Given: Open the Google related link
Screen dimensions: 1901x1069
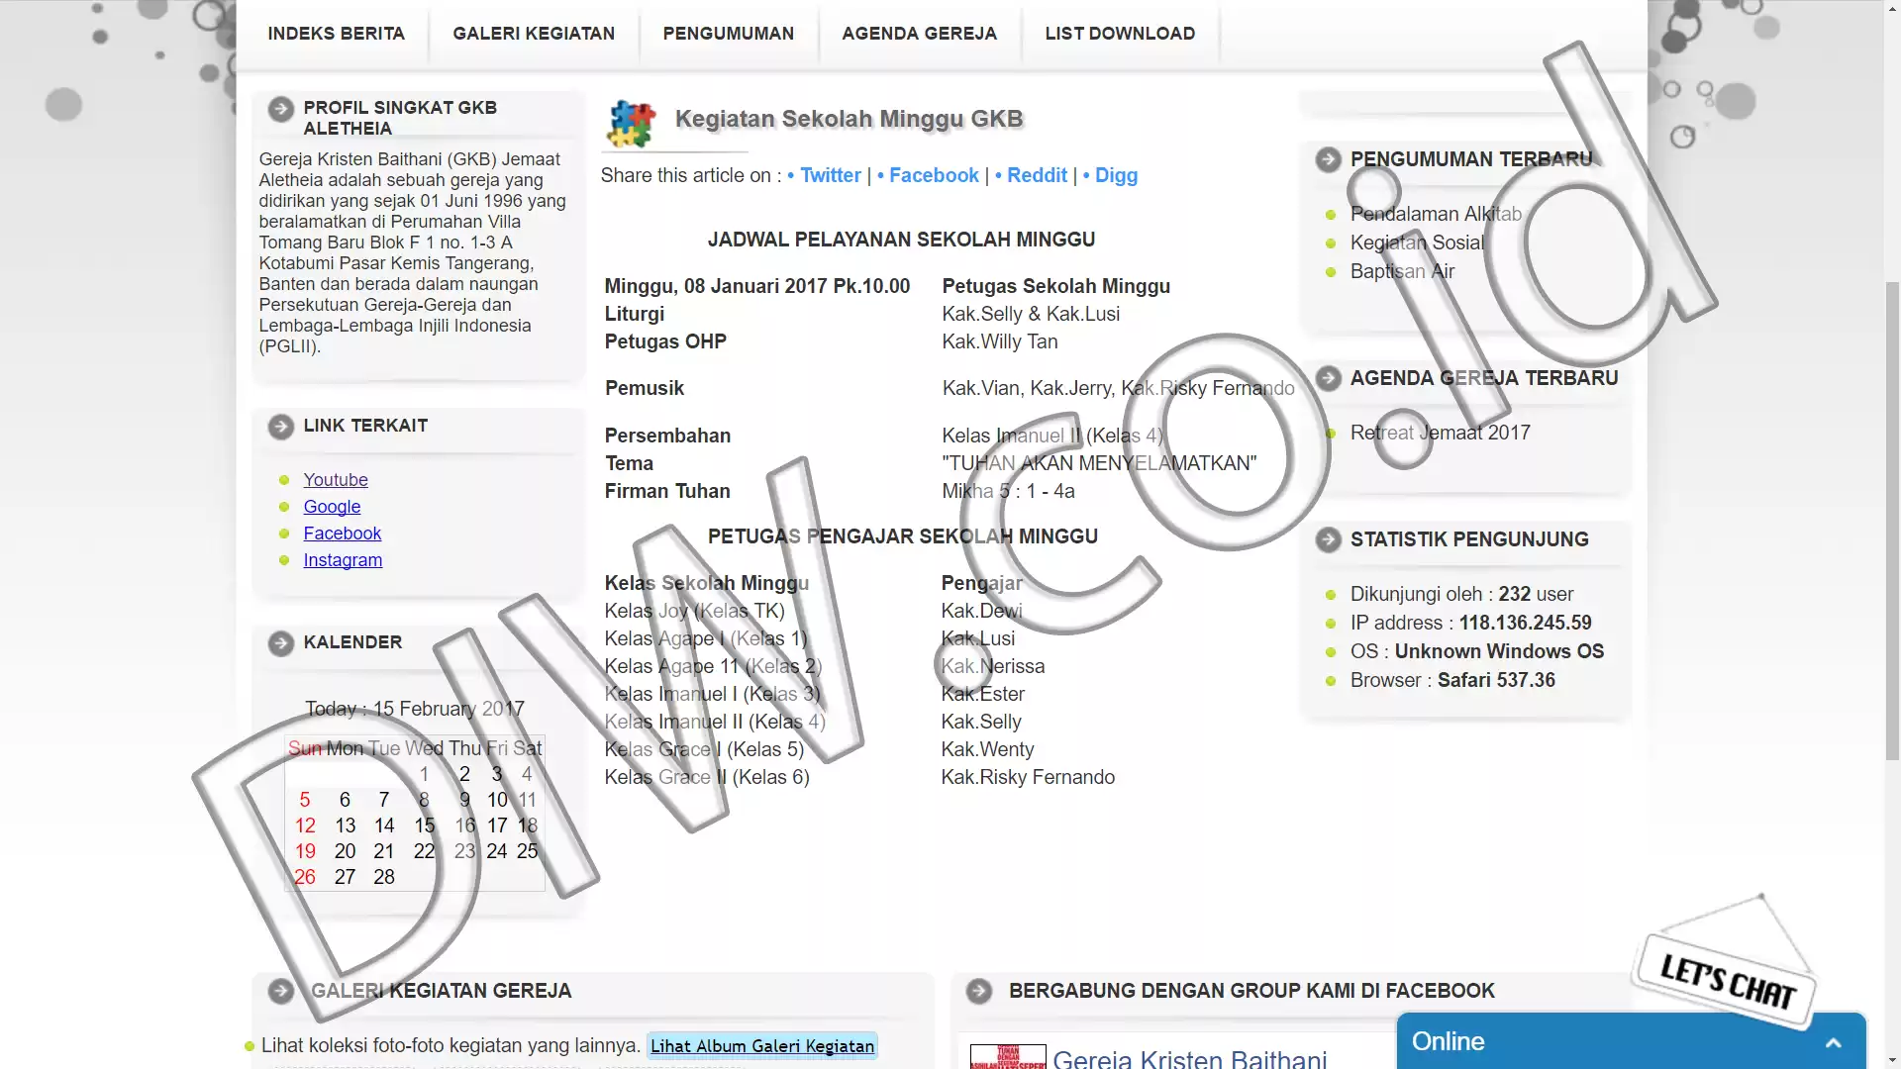Looking at the screenshot, I should (332, 507).
